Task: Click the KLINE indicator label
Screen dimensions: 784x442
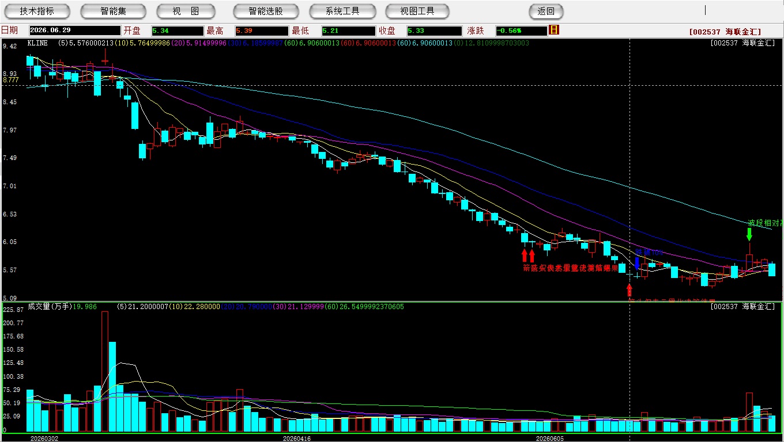Action: 38,43
